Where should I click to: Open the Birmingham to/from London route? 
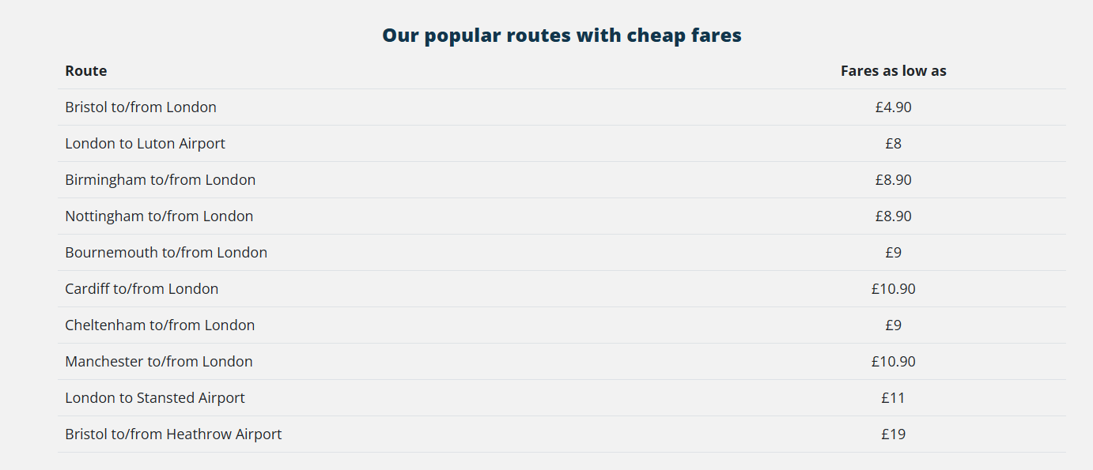161,180
